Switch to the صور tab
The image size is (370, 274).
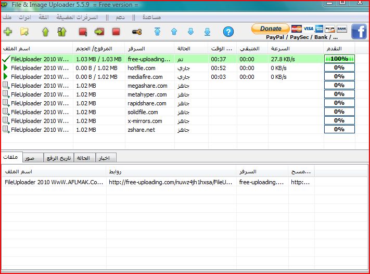click(x=33, y=158)
